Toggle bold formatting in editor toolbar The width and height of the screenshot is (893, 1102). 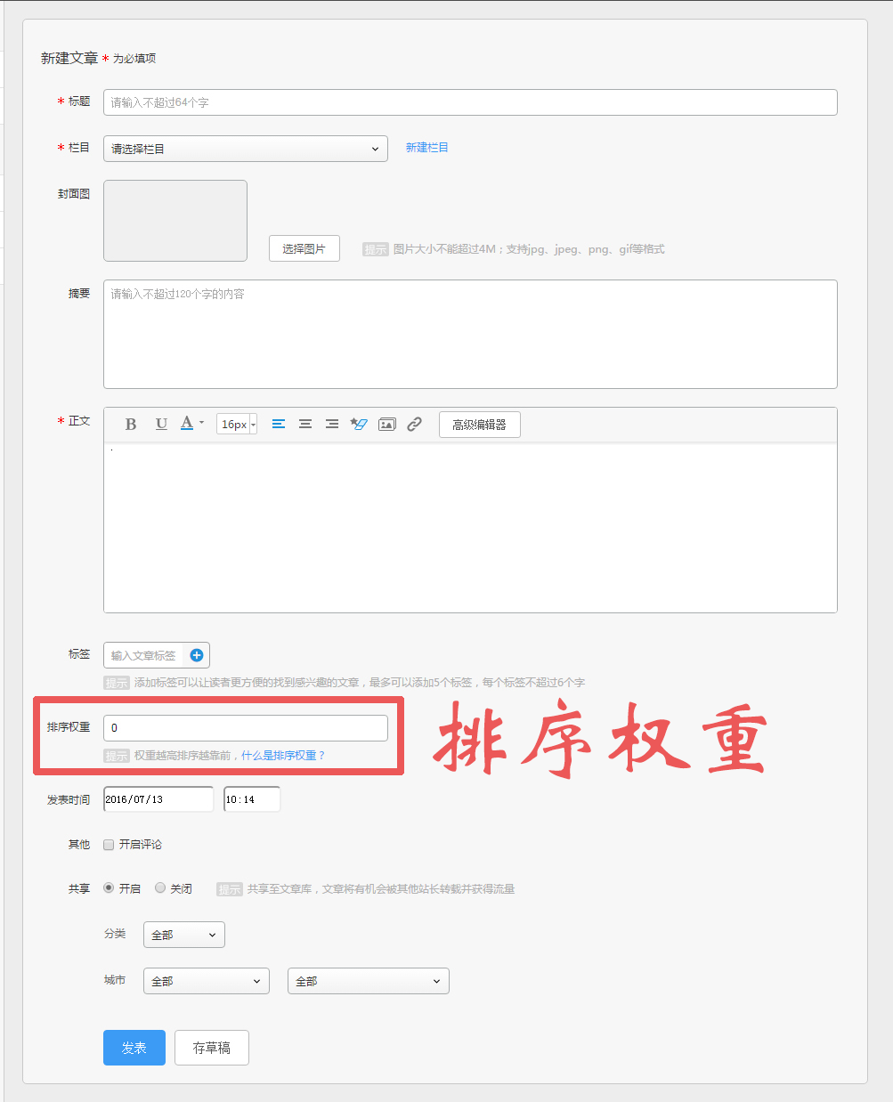[x=131, y=425]
